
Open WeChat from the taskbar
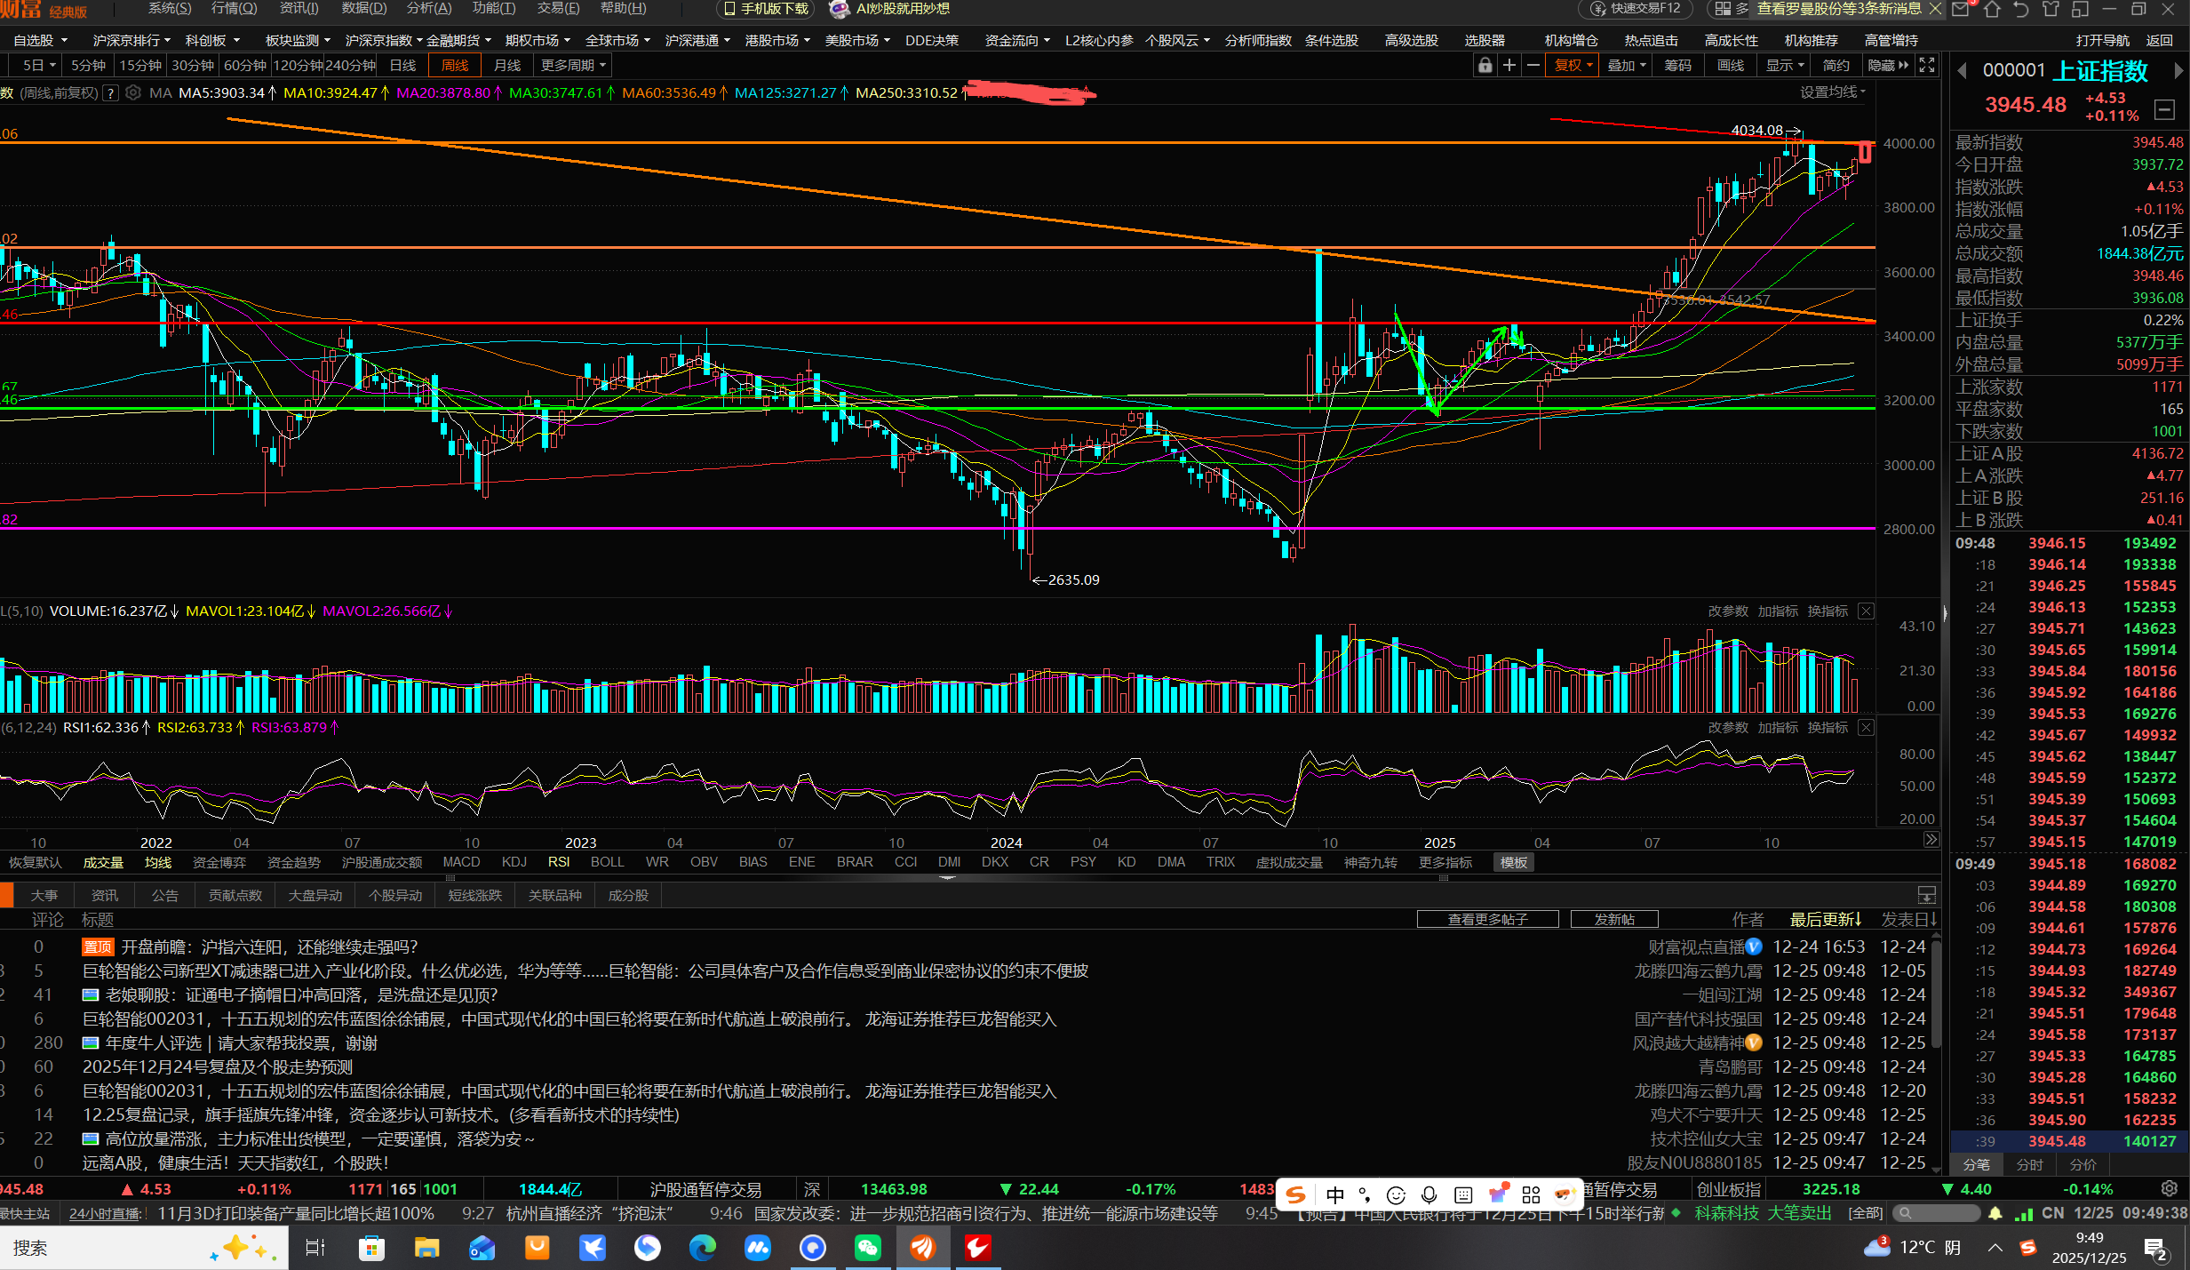click(867, 1248)
